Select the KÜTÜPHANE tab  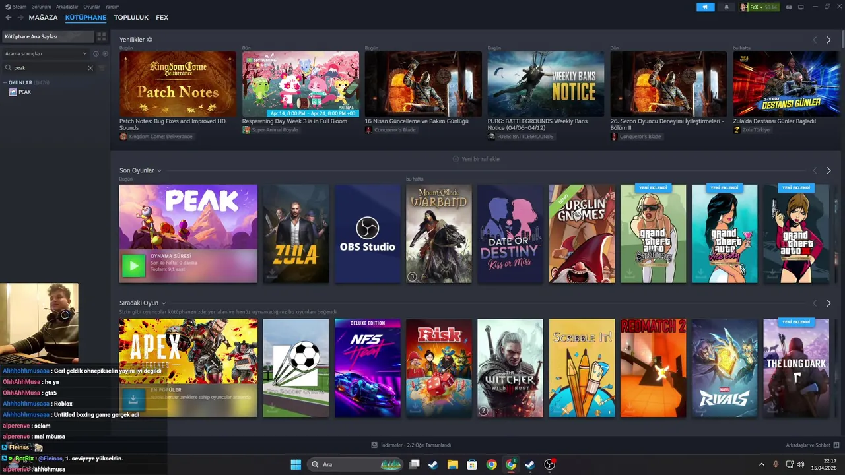[86, 18]
